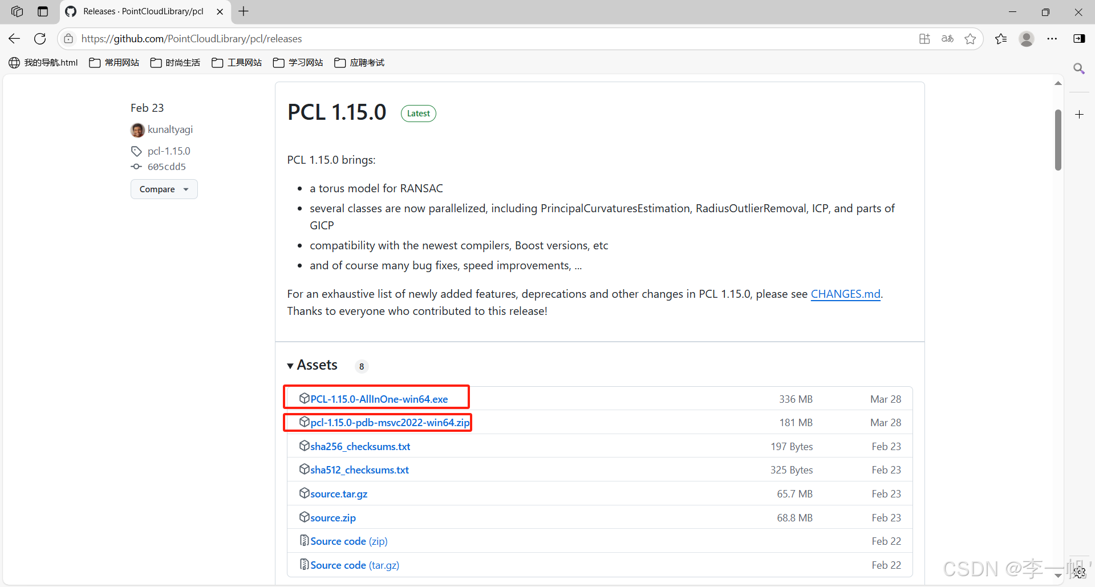Click package icon beside sha256_checksums.txt
This screenshot has width=1095, height=587.
(x=305, y=446)
